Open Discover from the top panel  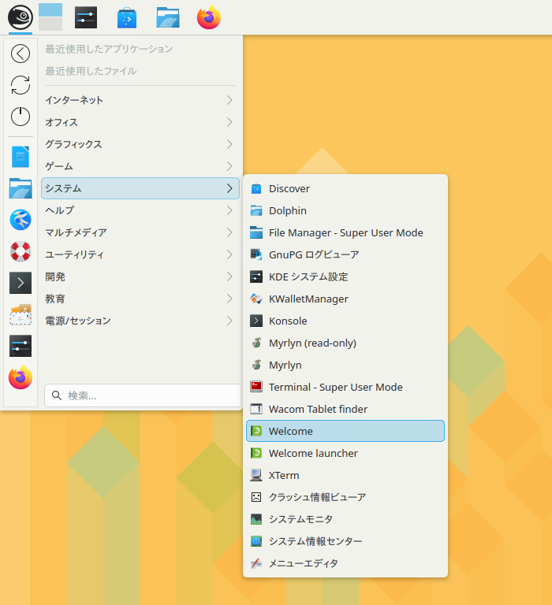[x=127, y=18]
